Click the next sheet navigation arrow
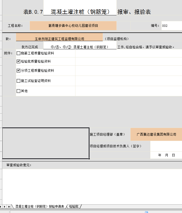Screen dimensions: 182x213 [5, 206]
